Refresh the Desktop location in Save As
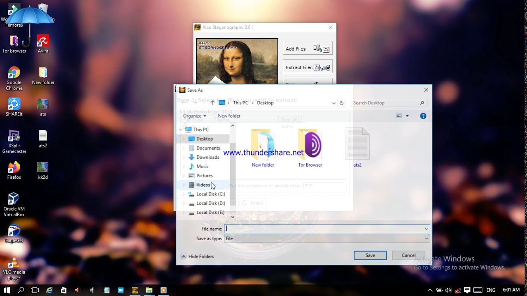The height and width of the screenshot is (296, 527). pos(341,103)
